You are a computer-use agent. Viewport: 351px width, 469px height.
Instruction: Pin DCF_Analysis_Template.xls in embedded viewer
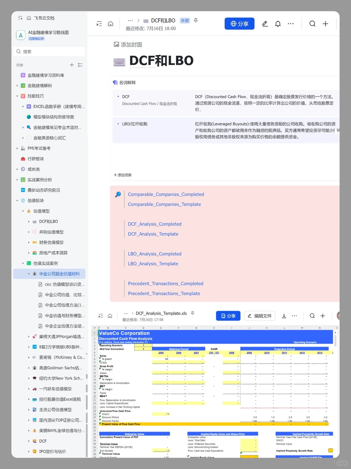tap(192, 313)
